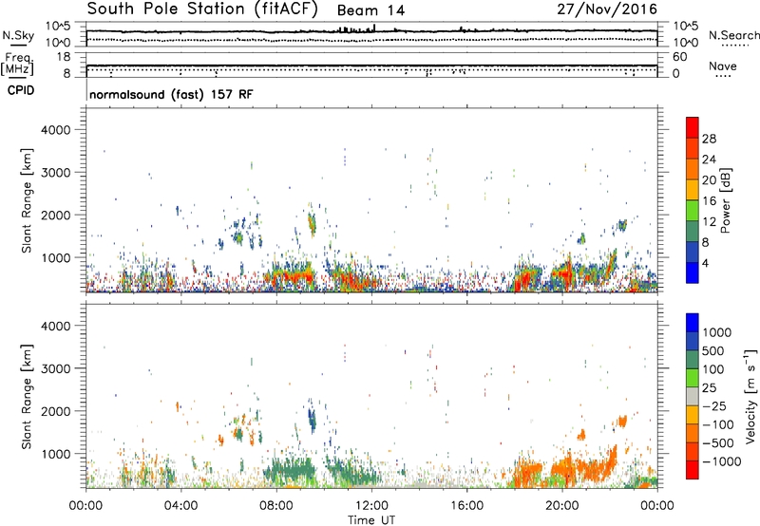Click the '08:00' time axis tick label
This screenshot has height=526, width=760.
coord(275,506)
